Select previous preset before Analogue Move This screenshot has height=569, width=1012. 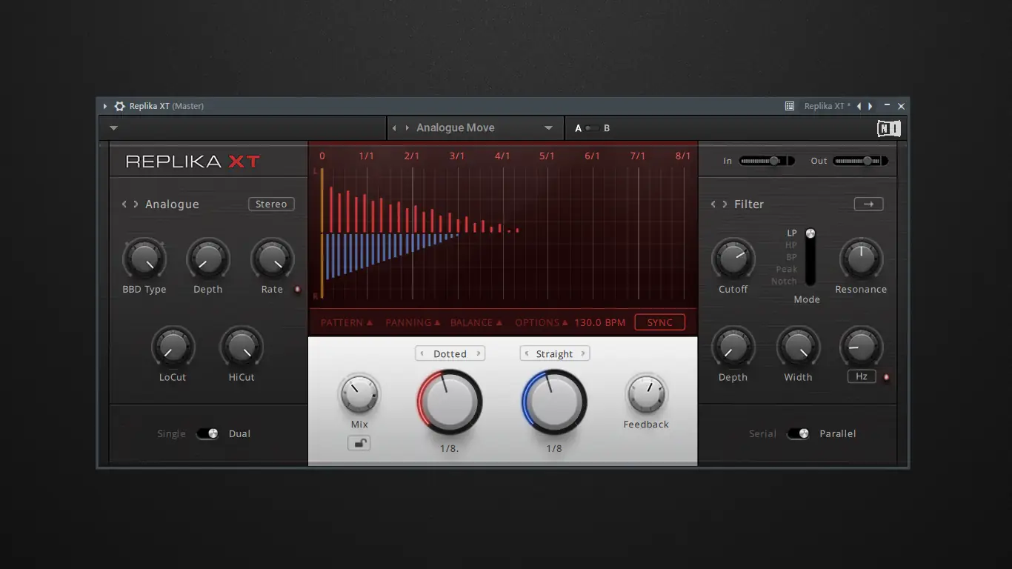pyautogui.click(x=394, y=128)
